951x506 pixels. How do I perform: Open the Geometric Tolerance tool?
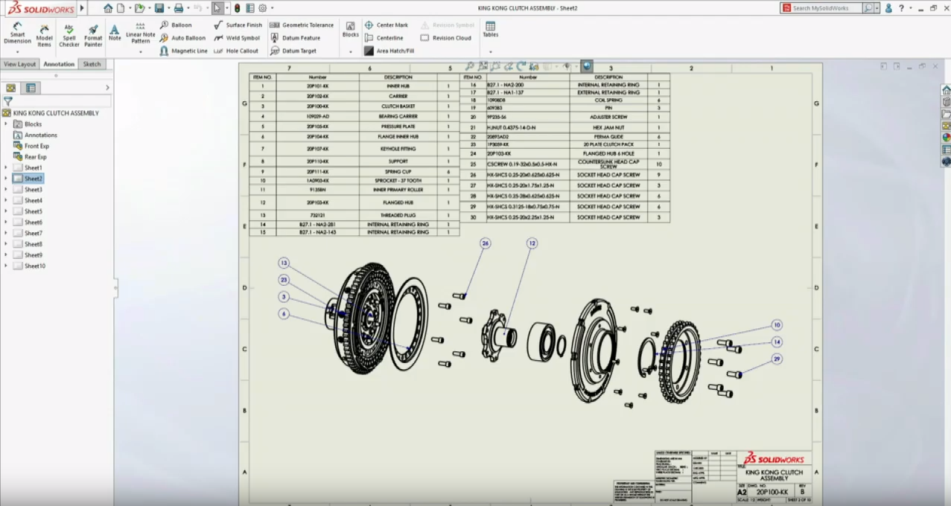click(302, 25)
